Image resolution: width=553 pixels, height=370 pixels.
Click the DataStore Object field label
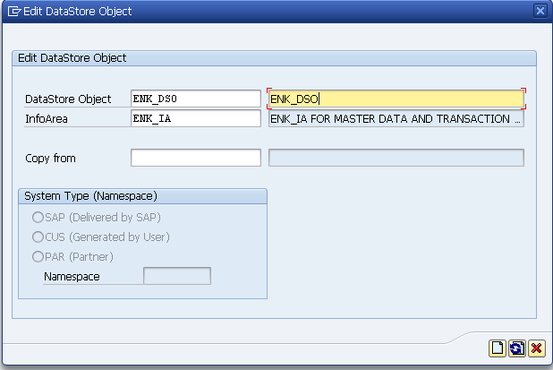(x=68, y=99)
